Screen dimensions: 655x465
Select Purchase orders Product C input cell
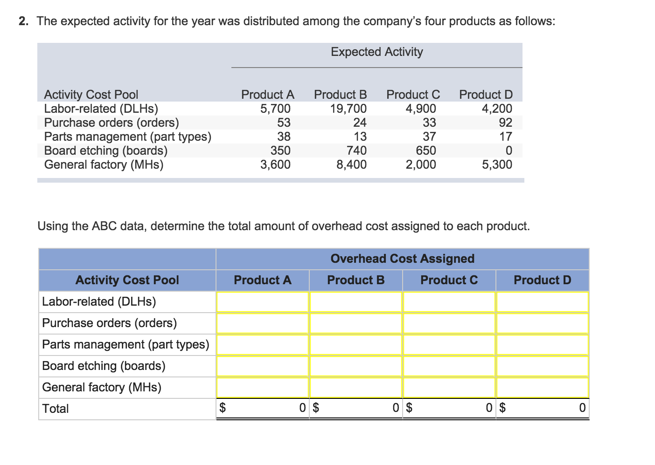pos(449,323)
